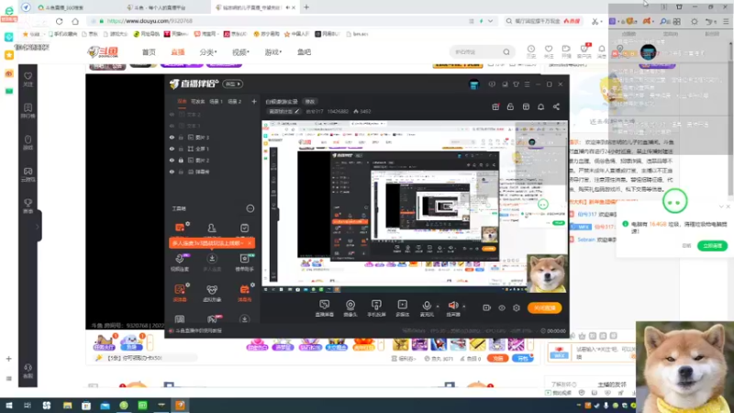Add a new scene with plus icon

pyautogui.click(x=254, y=101)
